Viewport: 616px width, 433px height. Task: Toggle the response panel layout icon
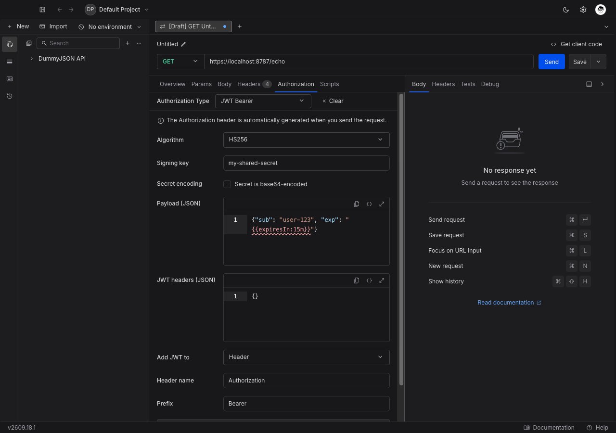[x=589, y=84]
